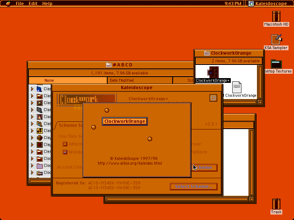Open the Apple menu

pyautogui.click(x=8, y=4)
